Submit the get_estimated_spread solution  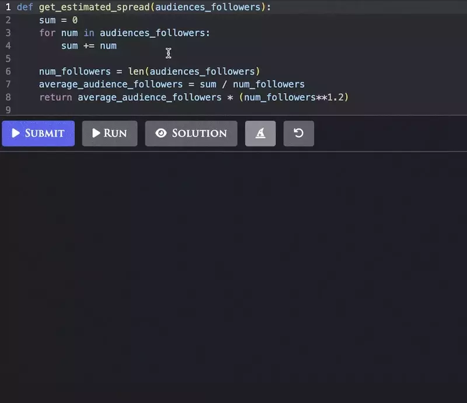point(38,133)
